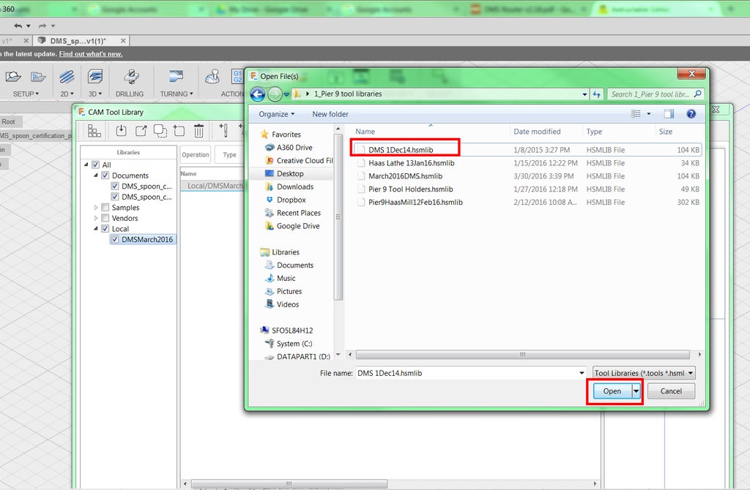Click the new folder icon in SETUP group
The height and width of the screenshot is (490, 750).
[x=38, y=76]
